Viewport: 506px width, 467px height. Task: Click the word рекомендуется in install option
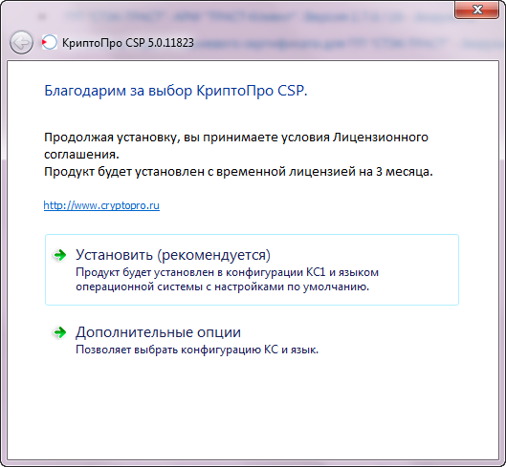click(213, 255)
